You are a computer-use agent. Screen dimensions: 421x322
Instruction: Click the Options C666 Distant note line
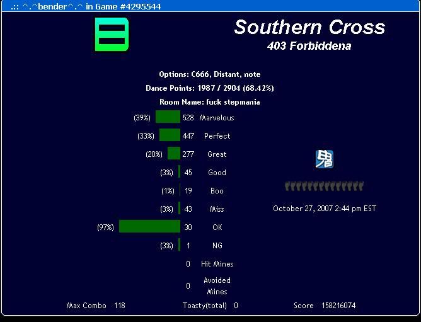point(210,74)
